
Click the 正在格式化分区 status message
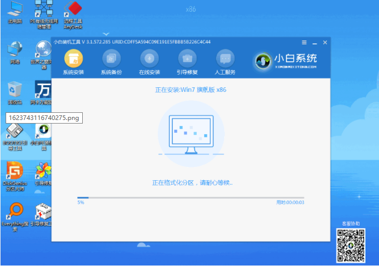(x=193, y=183)
